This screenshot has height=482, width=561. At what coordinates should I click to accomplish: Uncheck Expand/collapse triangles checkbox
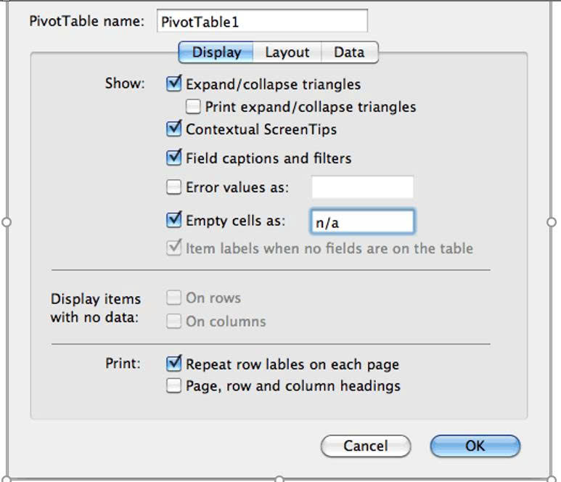click(174, 84)
